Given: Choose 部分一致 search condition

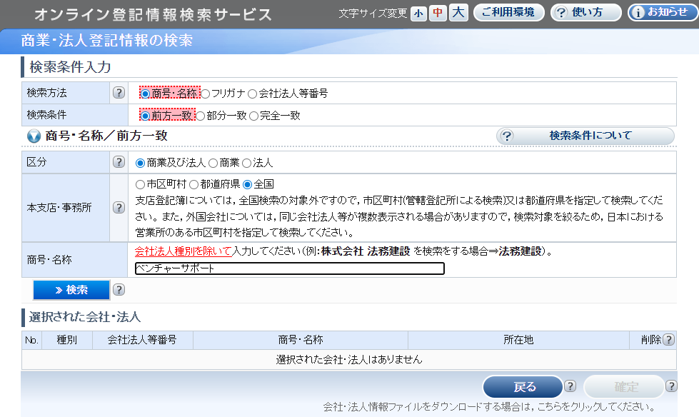Looking at the screenshot, I should click(201, 115).
